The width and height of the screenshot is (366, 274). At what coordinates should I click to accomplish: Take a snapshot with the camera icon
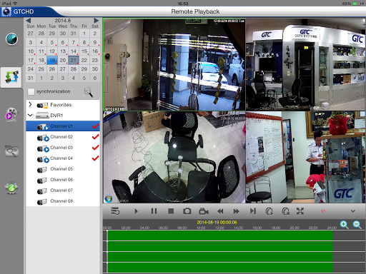[x=187, y=211]
